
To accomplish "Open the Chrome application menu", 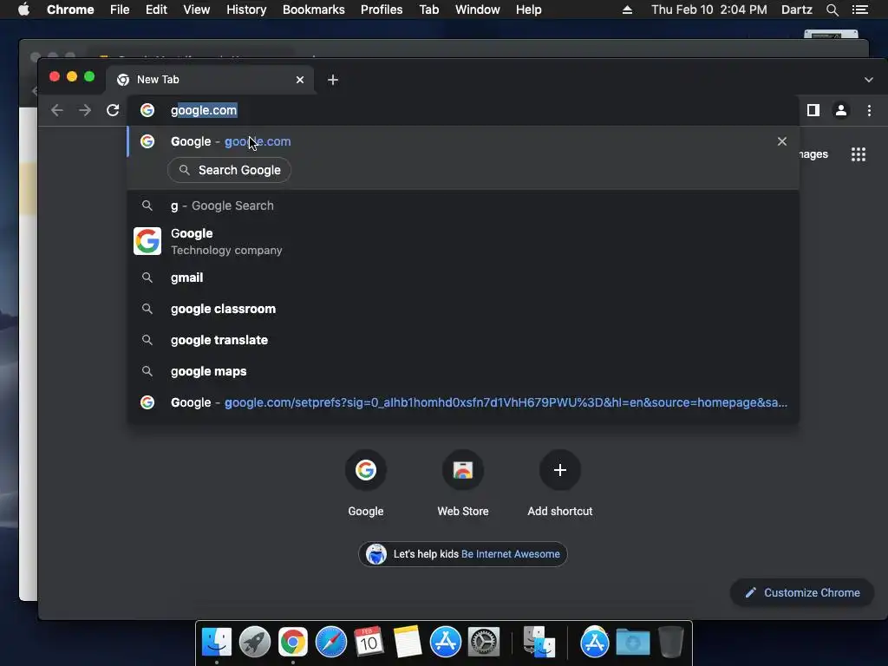I will point(70,10).
